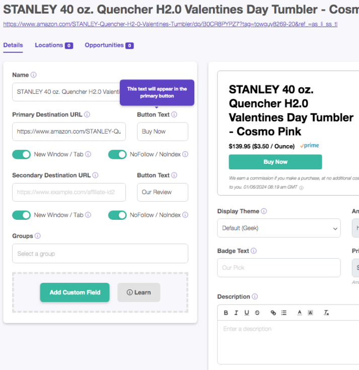Screen dimensions: 359x370
Task: Toggle secondary URL New Window / Tab switch
Action: [x=22, y=215]
